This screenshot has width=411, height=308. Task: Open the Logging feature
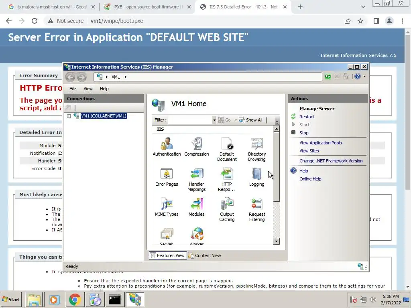click(x=257, y=177)
